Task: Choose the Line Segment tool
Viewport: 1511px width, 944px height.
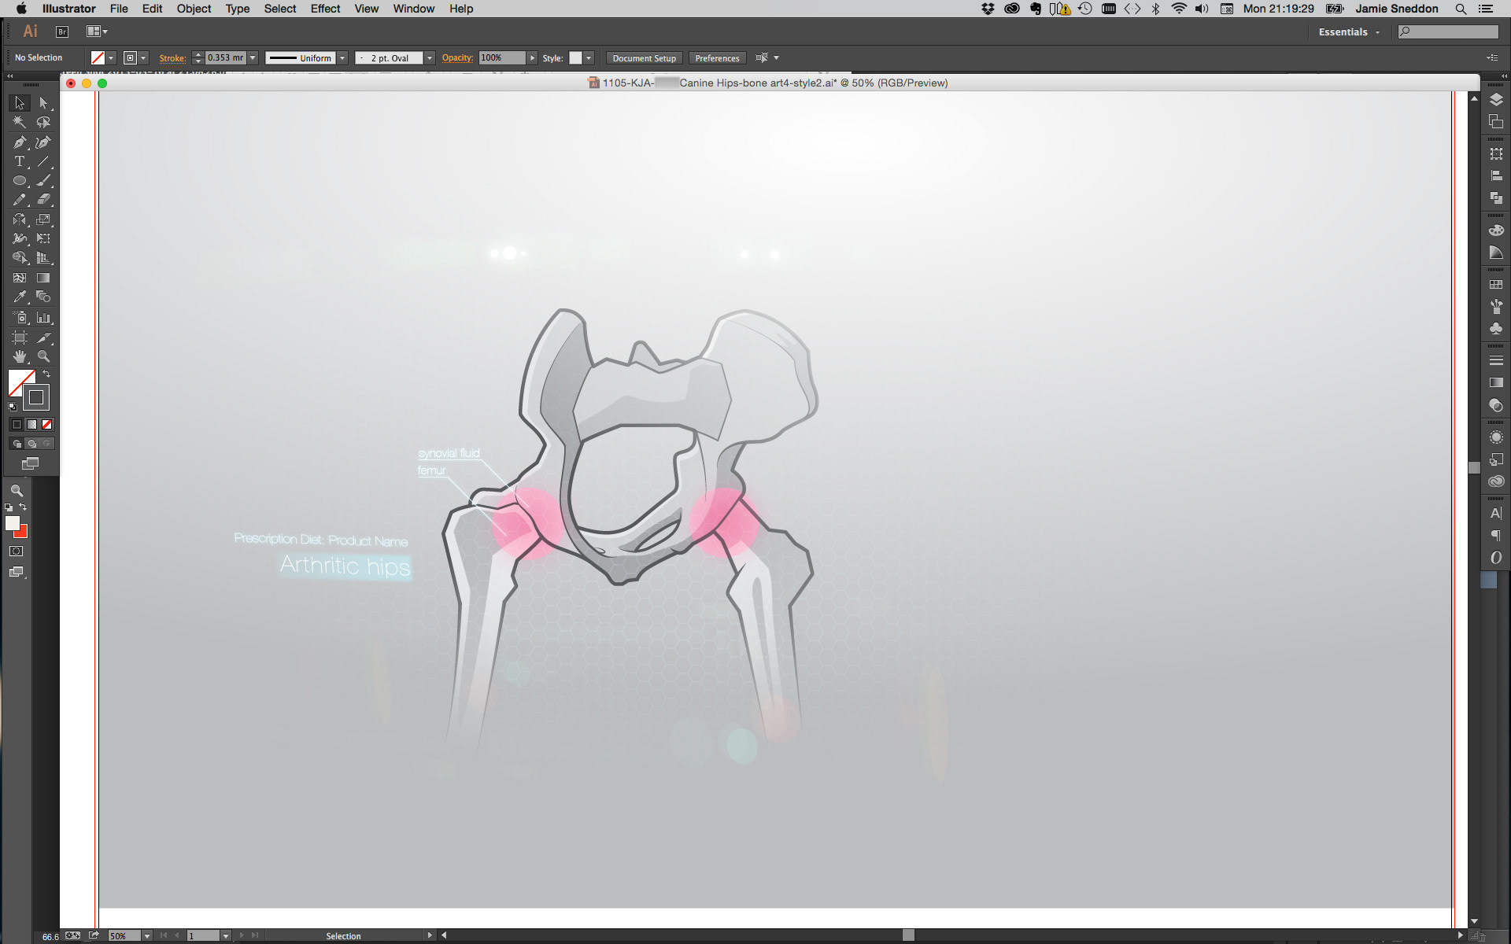Action: 44,161
